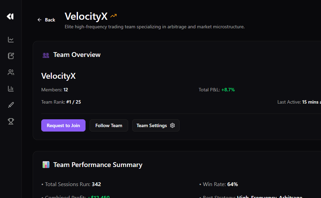Select the sword icon in sidebar
Viewport: 321px width, 198px height.
[x=11, y=105]
